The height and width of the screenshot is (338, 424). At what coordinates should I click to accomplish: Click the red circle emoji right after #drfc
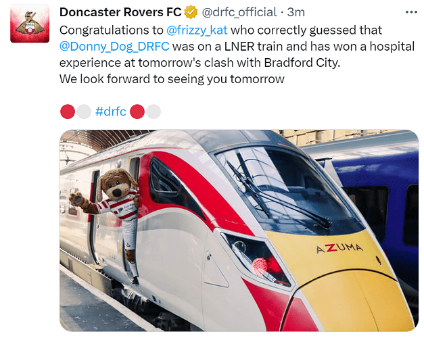137,112
